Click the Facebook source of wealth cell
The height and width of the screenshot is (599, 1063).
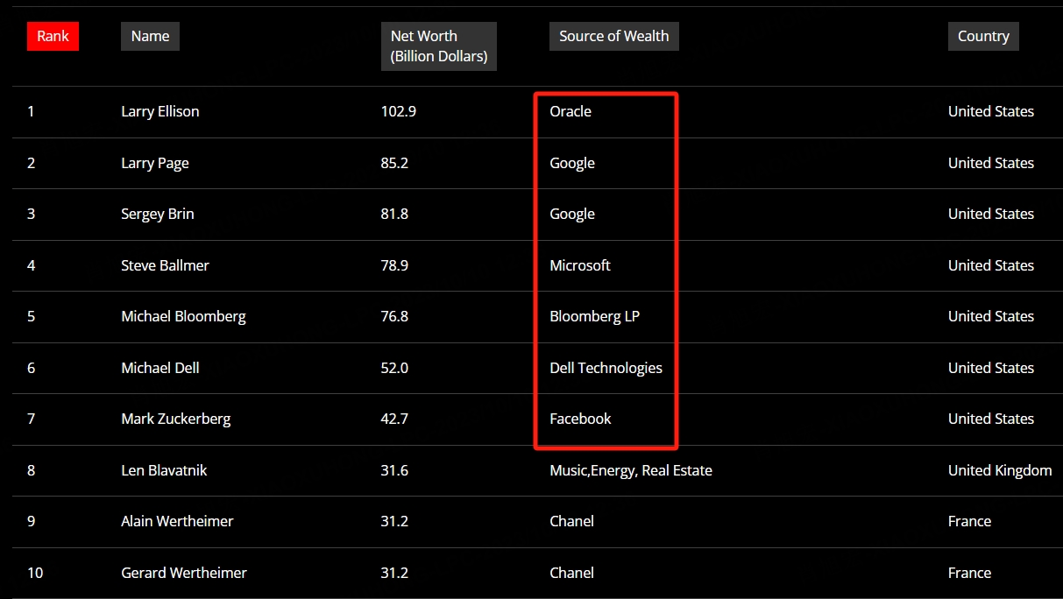click(x=580, y=419)
